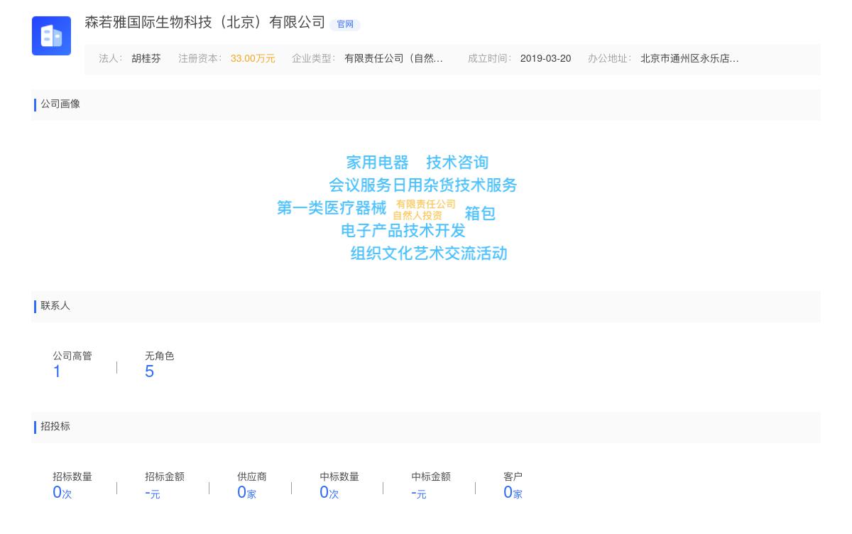Click the 电子产品技术开发 tag
This screenshot has width=852, height=534.
click(x=403, y=231)
